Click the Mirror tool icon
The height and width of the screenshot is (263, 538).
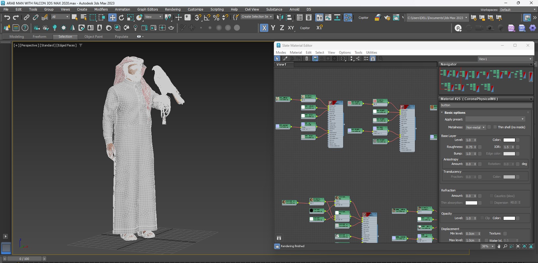point(280,18)
